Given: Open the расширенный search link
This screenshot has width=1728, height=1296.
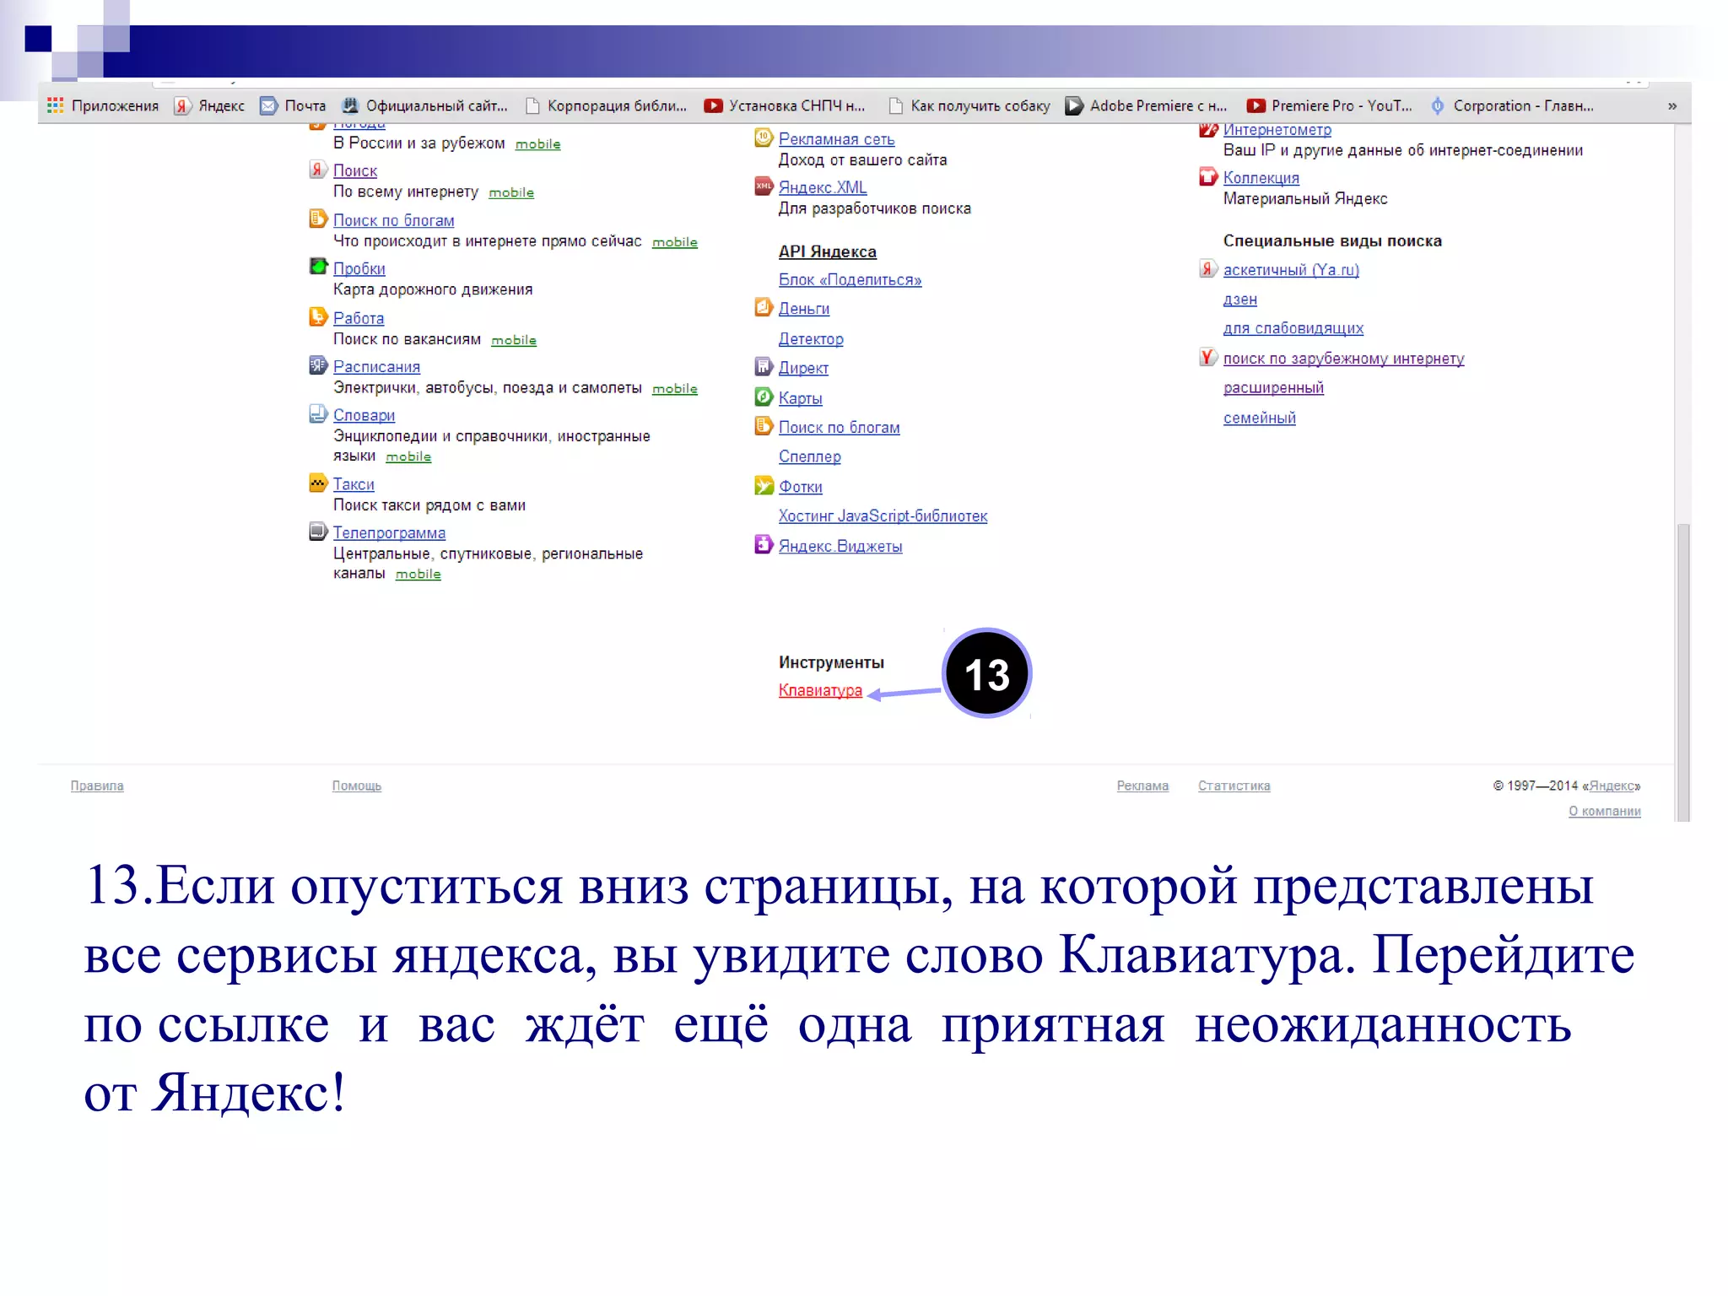Looking at the screenshot, I should 1273,387.
